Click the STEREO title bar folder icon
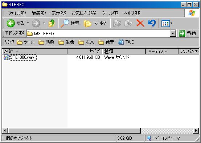Screen dimensions: 201x143 (x=5, y=5)
